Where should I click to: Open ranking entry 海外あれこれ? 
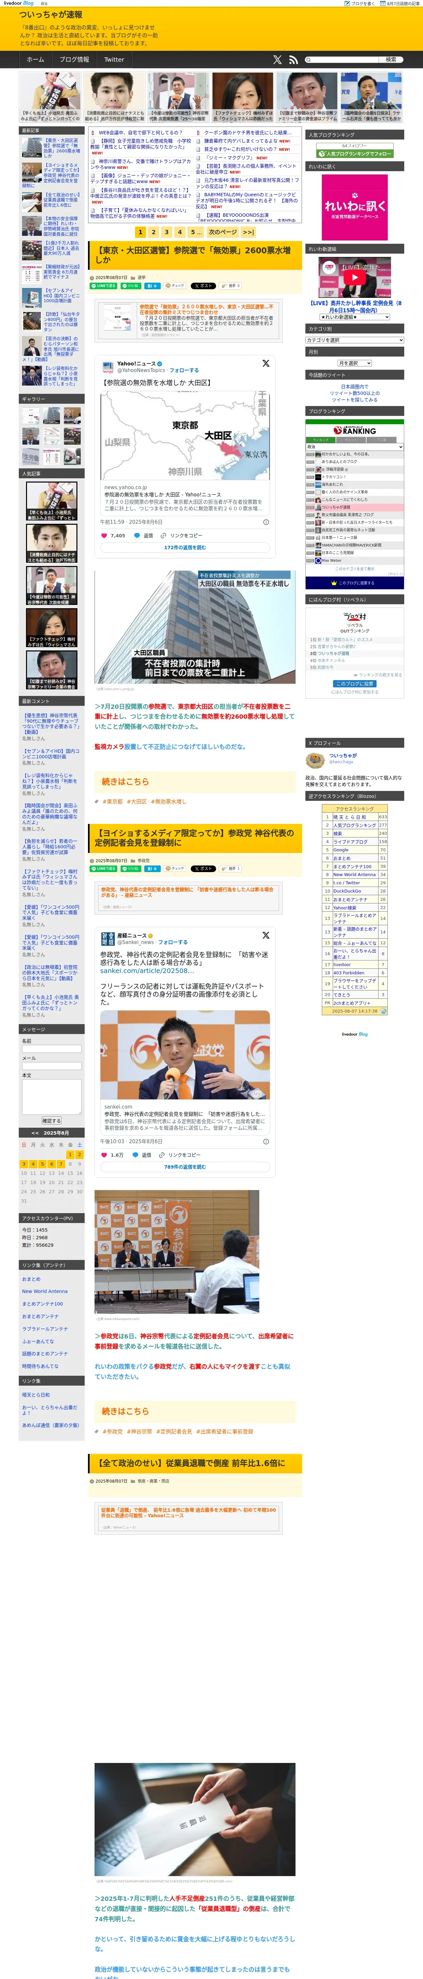pos(332,485)
